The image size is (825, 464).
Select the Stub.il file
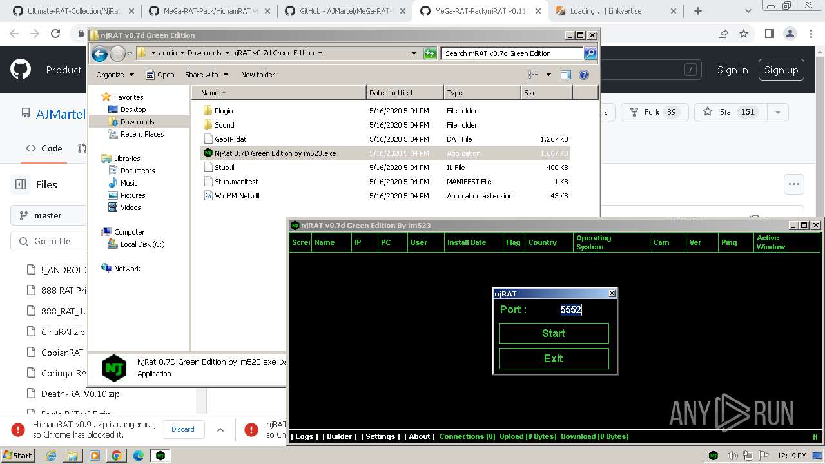(x=224, y=168)
